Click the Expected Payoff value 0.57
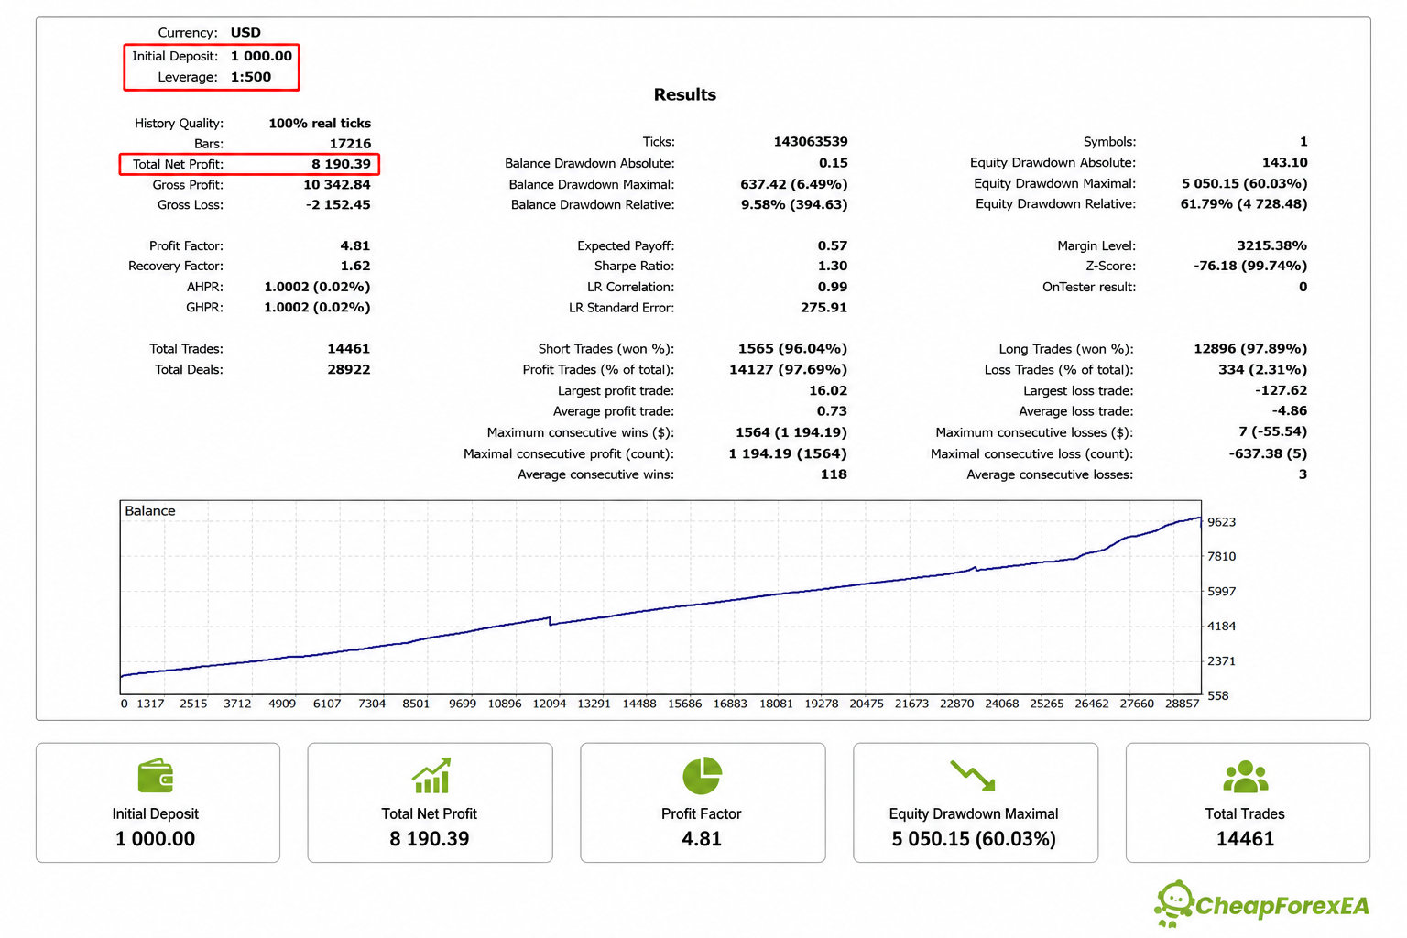The width and height of the screenshot is (1407, 938). coord(833,245)
